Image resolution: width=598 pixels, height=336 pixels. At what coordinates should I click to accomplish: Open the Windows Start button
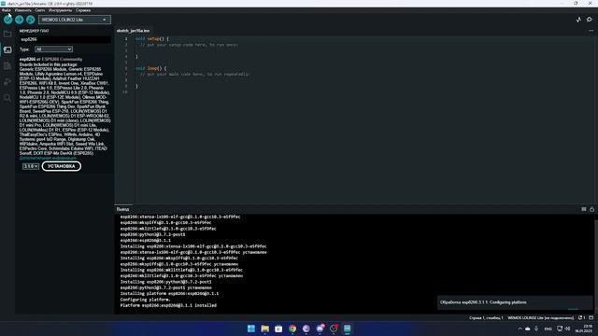click(251, 329)
